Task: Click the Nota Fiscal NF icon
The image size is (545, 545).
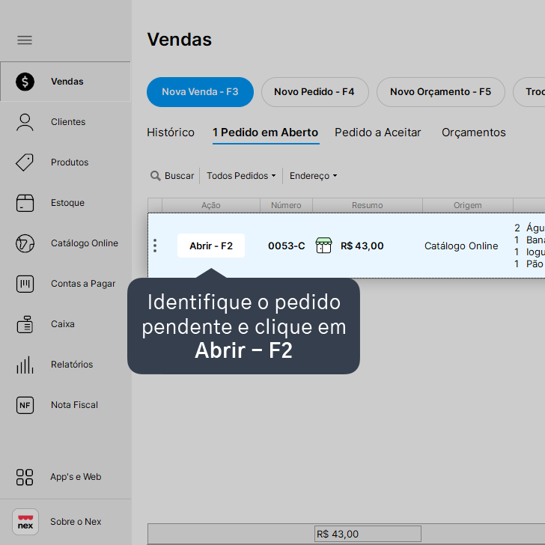Action: (25, 405)
